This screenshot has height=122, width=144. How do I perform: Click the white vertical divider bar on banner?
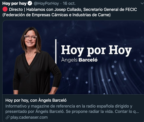(56, 51)
